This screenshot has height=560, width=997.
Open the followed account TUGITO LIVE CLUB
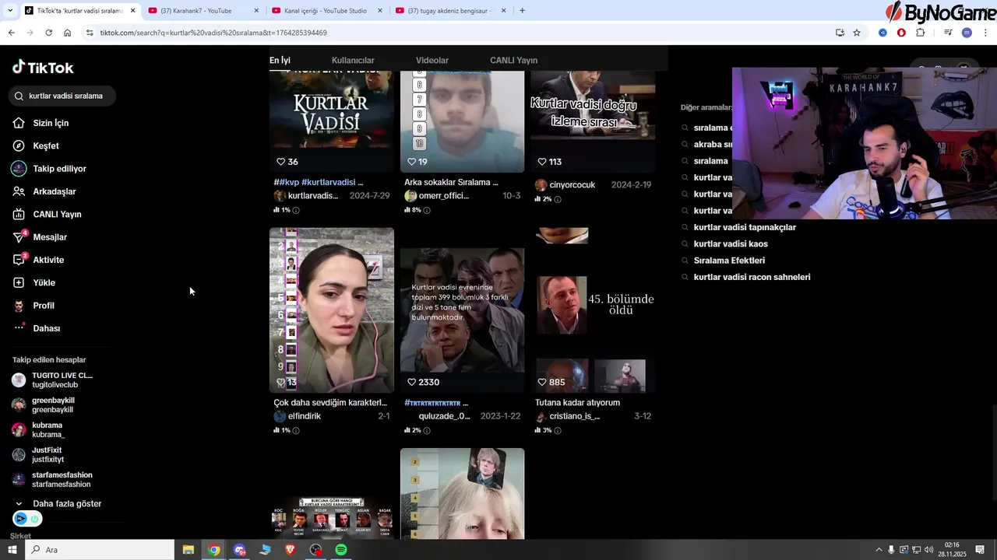click(x=53, y=380)
